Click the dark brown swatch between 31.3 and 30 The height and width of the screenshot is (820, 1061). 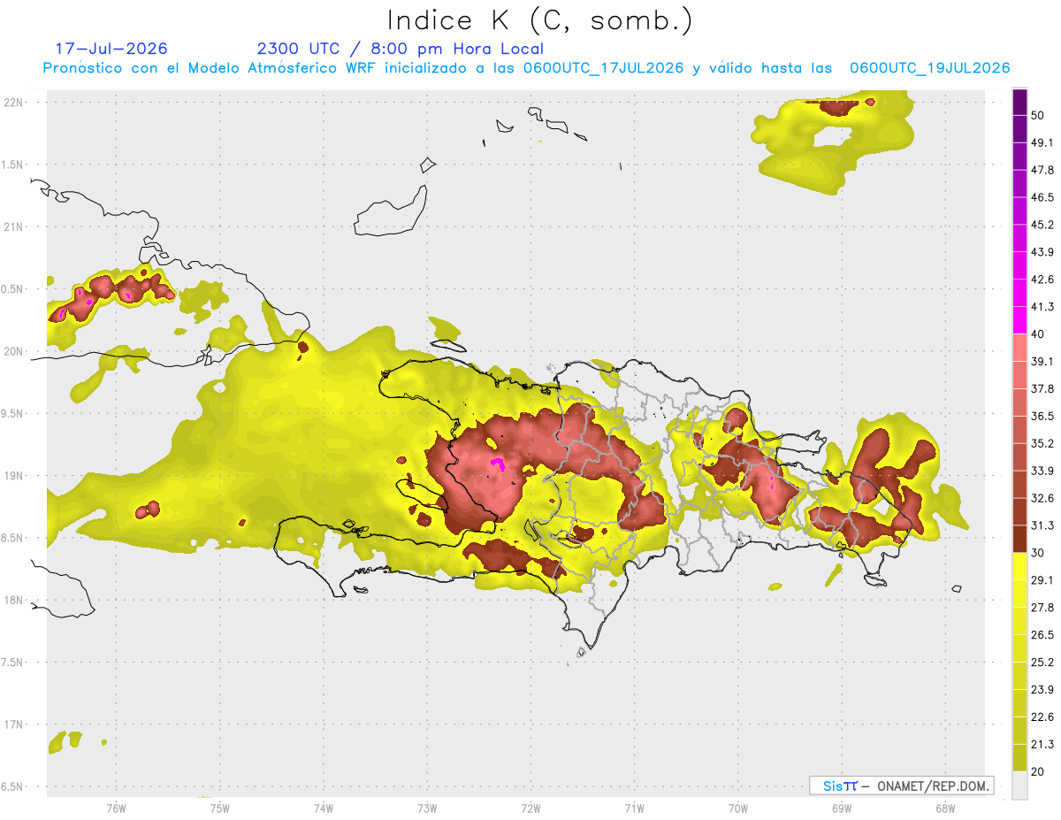coord(1019,539)
